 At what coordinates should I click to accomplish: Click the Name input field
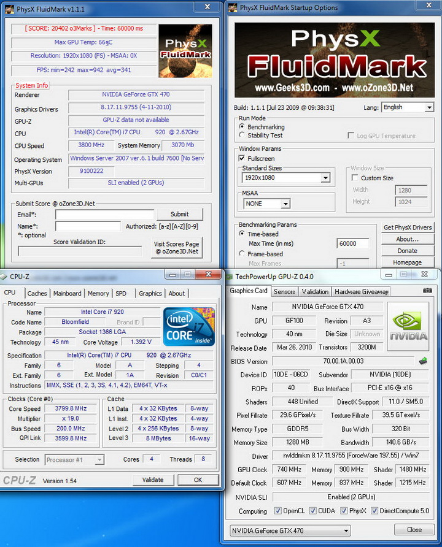coord(88,226)
